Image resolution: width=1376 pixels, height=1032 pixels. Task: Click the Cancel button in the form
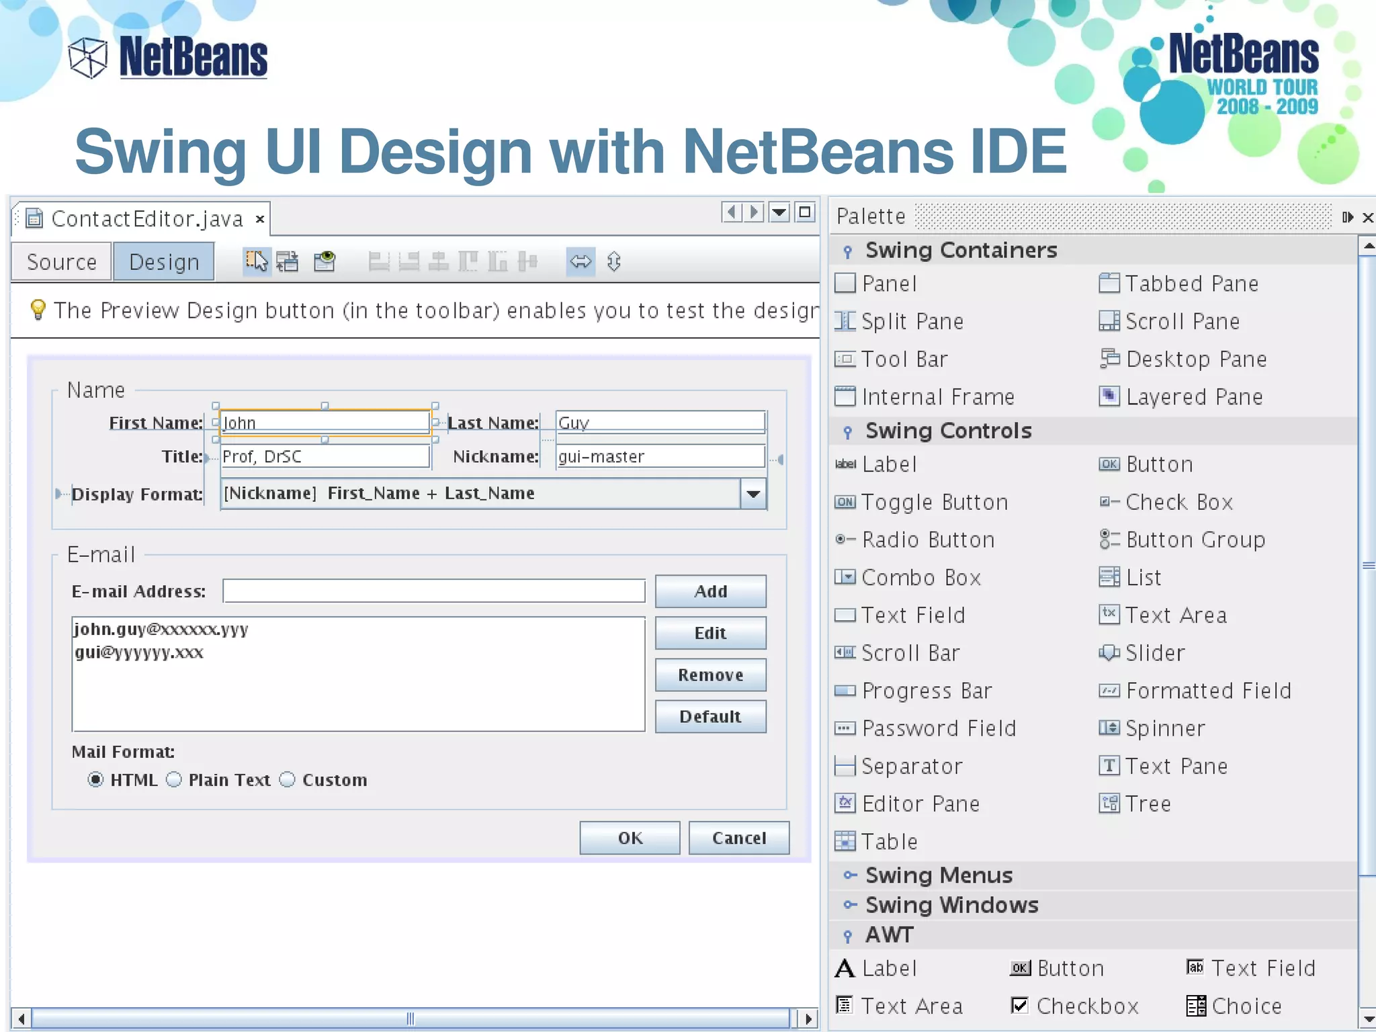[738, 838]
